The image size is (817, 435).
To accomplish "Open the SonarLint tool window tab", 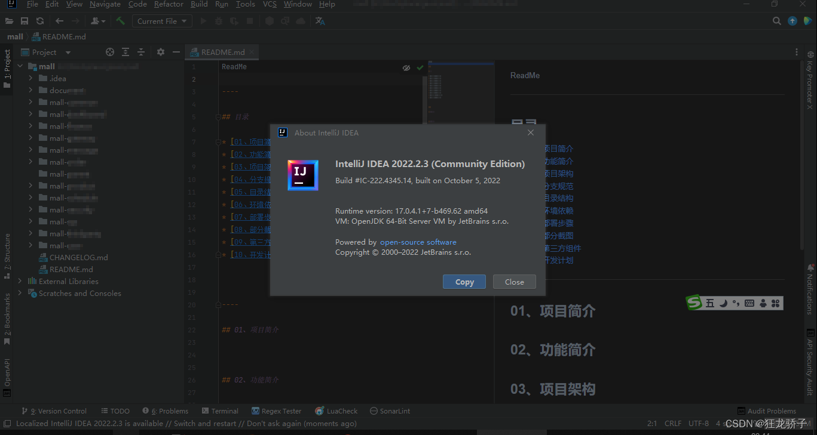I will 390,411.
